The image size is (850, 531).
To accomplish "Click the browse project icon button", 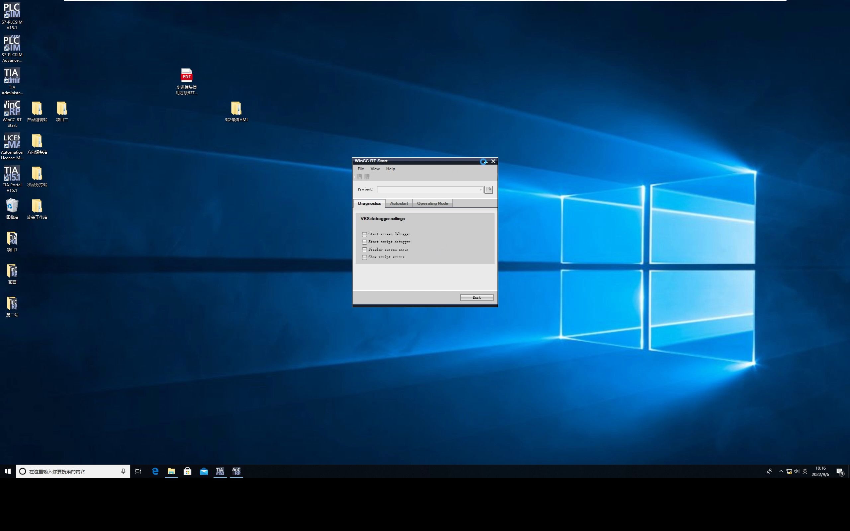I will coord(488,190).
